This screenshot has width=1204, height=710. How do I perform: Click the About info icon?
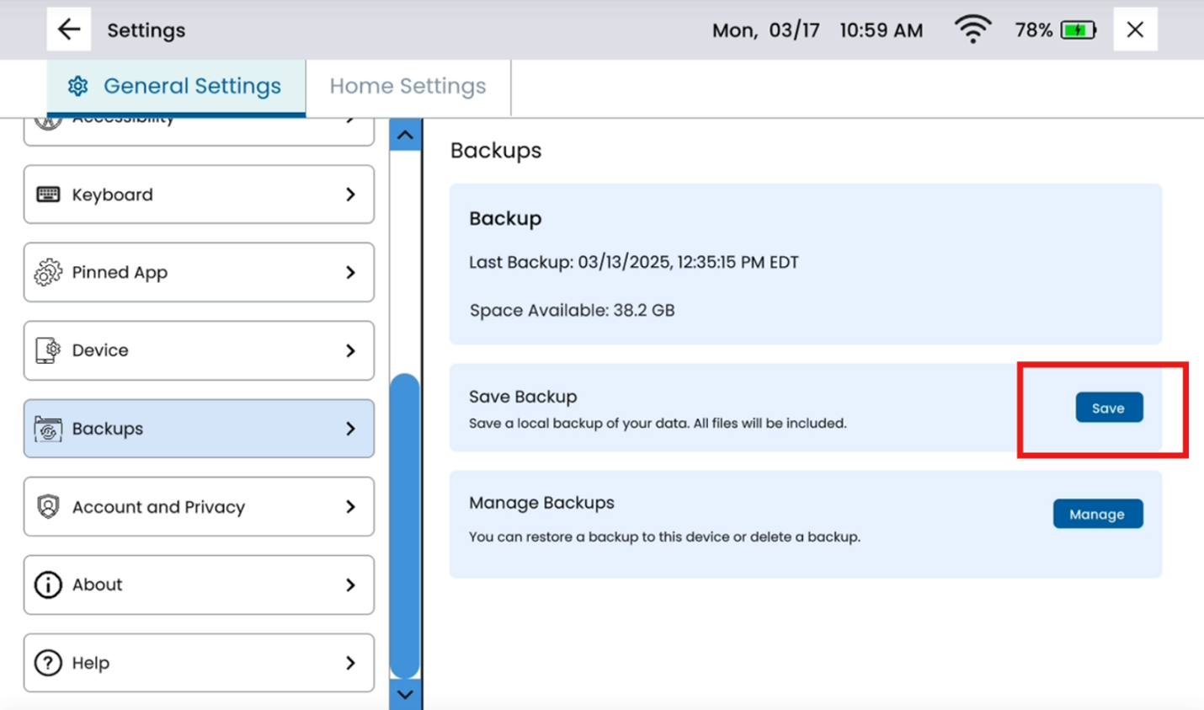(x=48, y=585)
